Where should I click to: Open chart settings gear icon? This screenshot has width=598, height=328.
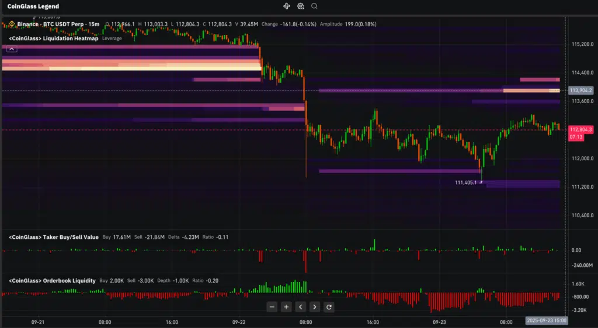coord(300,6)
